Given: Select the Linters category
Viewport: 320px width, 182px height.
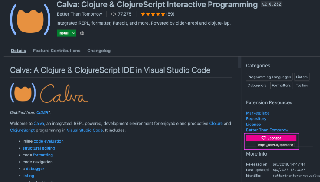Looking at the screenshot, I should click(x=302, y=77).
